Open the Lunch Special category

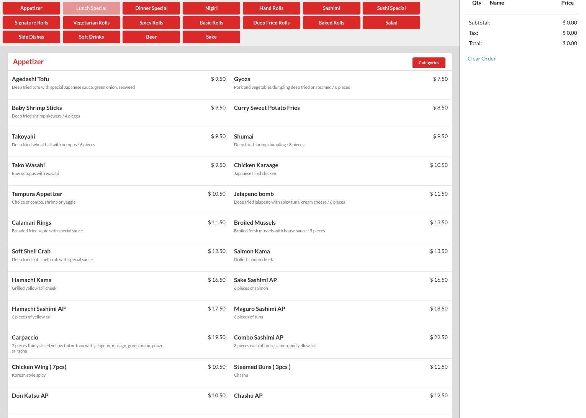[91, 8]
